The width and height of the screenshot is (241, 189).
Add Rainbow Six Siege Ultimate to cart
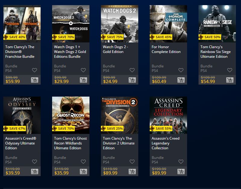(x=230, y=80)
